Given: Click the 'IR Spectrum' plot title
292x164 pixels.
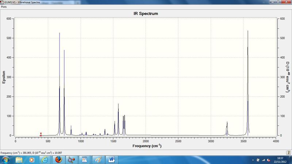Looking at the screenshot, I should [x=146, y=13].
